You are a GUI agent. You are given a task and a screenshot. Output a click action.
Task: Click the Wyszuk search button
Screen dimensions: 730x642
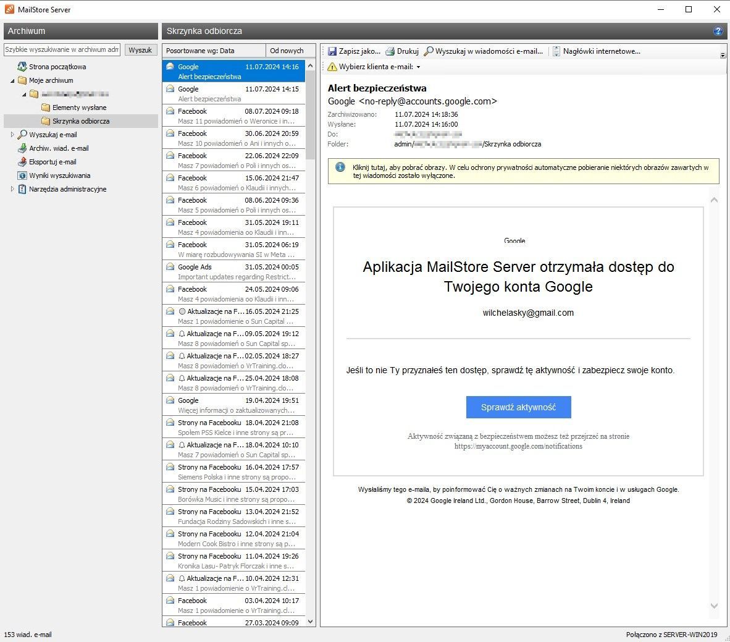[140, 50]
